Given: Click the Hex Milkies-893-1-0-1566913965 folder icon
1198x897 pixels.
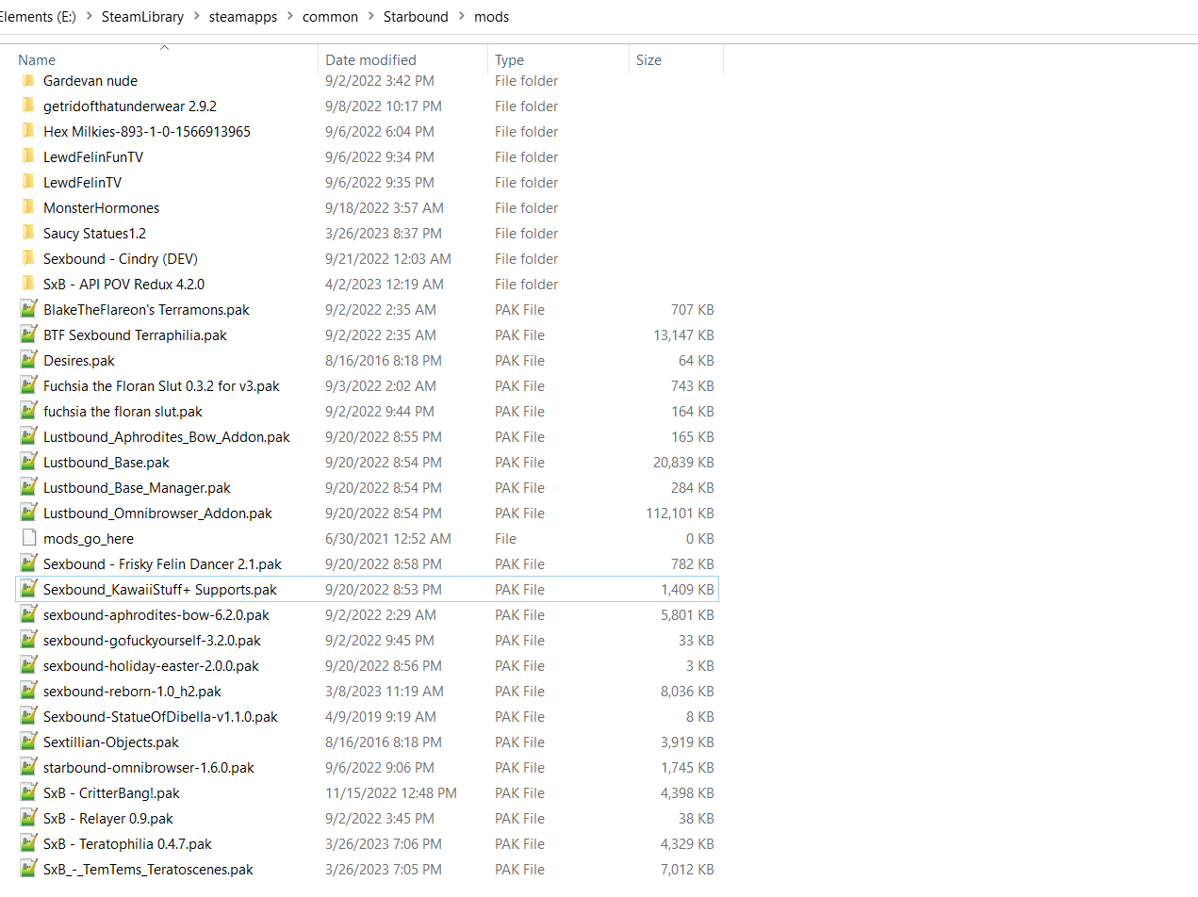Looking at the screenshot, I should point(28,131).
